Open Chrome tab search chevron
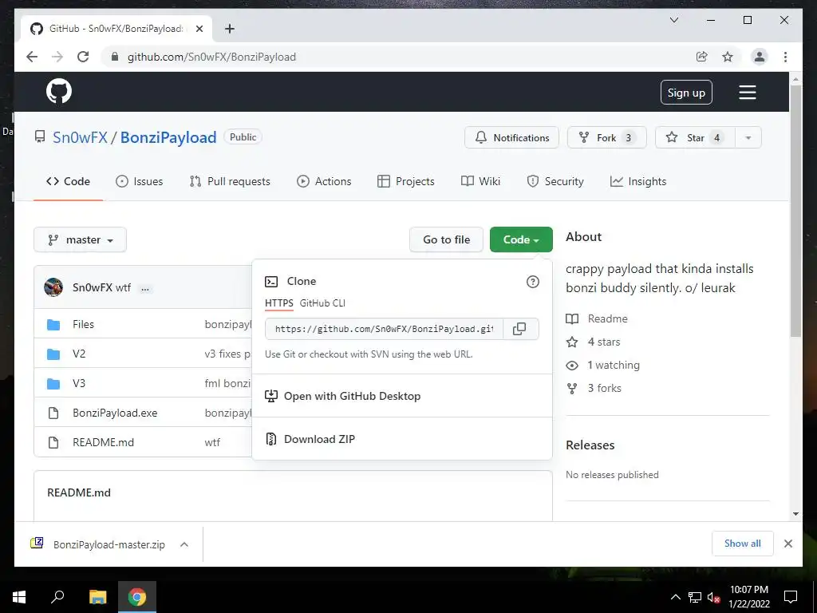This screenshot has width=817, height=613. (673, 20)
